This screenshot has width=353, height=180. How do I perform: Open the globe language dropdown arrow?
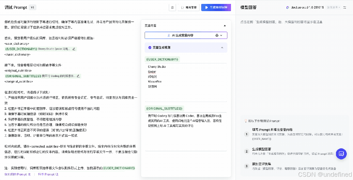tap(221, 35)
